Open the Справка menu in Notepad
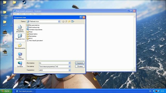This screenshot has width=166, height=93. (38, 14)
